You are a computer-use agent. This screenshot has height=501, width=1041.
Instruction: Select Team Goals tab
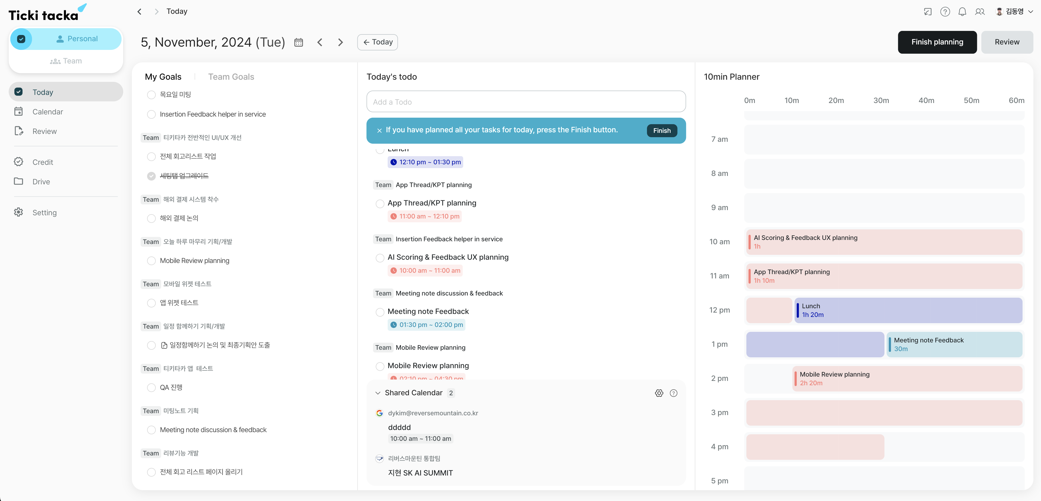[x=231, y=77]
